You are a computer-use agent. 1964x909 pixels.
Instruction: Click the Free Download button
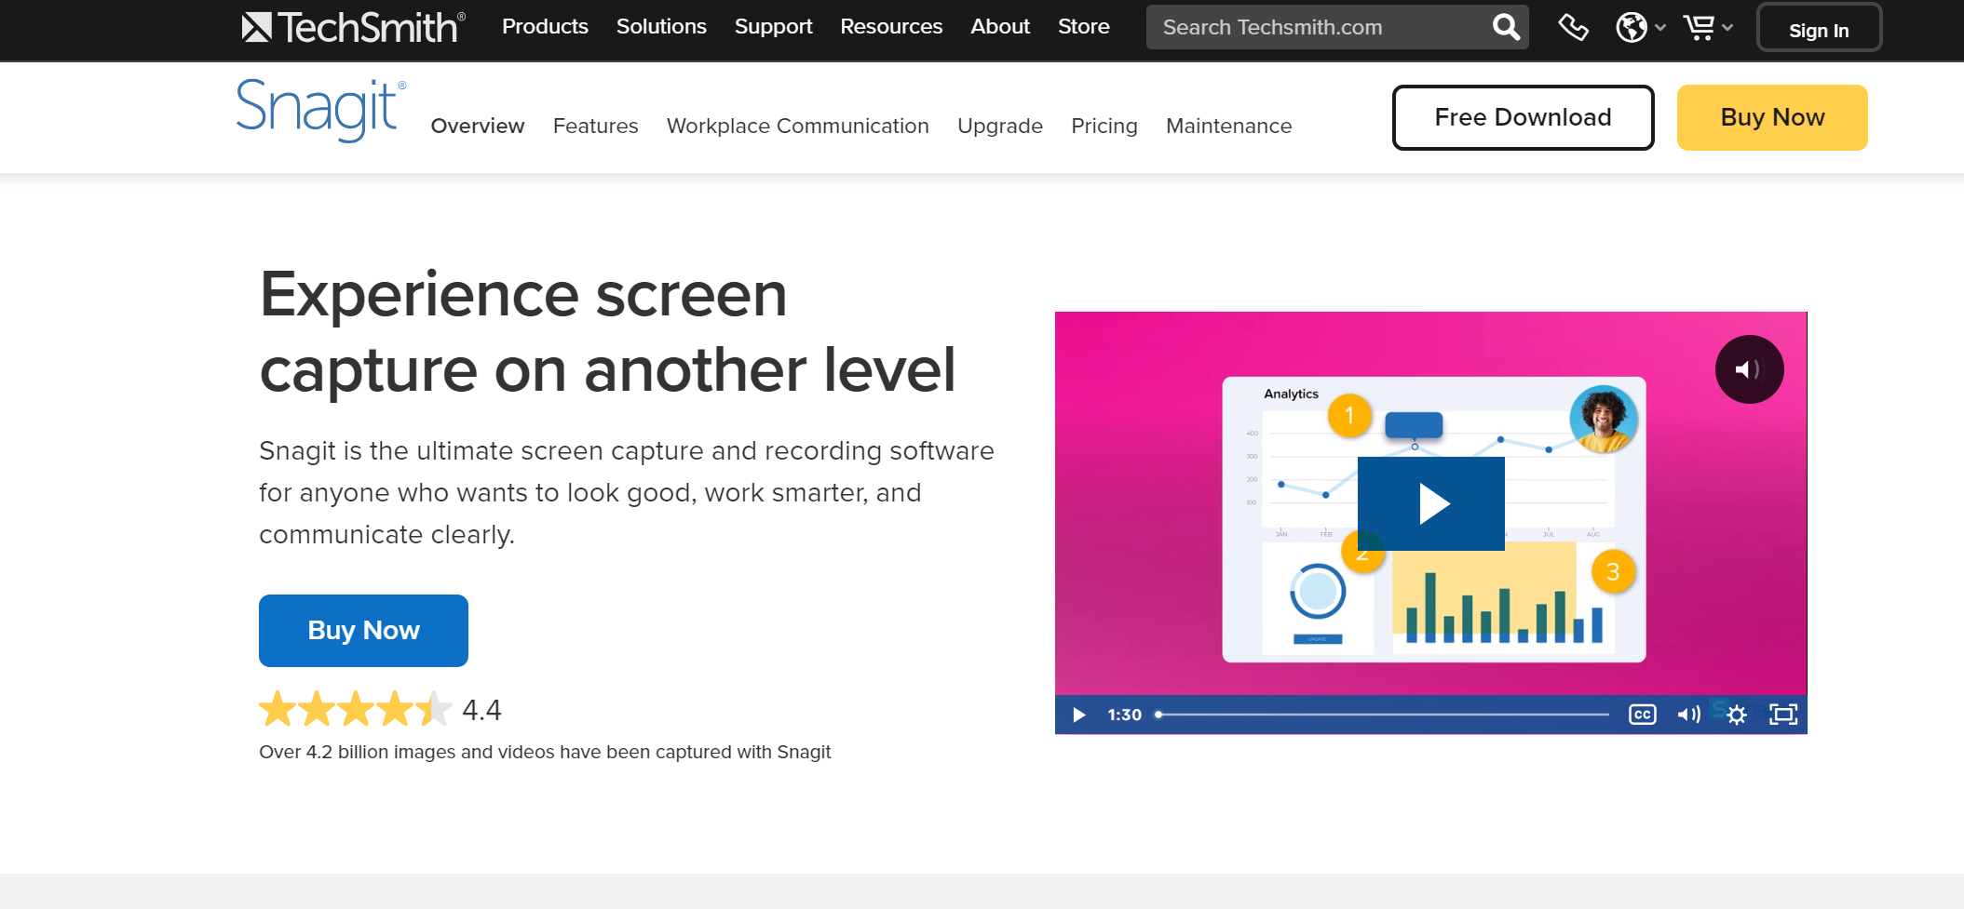(1523, 117)
